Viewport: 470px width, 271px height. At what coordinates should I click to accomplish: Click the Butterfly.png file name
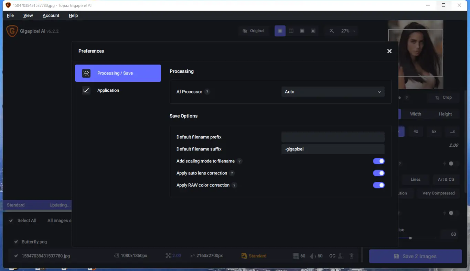pyautogui.click(x=34, y=242)
